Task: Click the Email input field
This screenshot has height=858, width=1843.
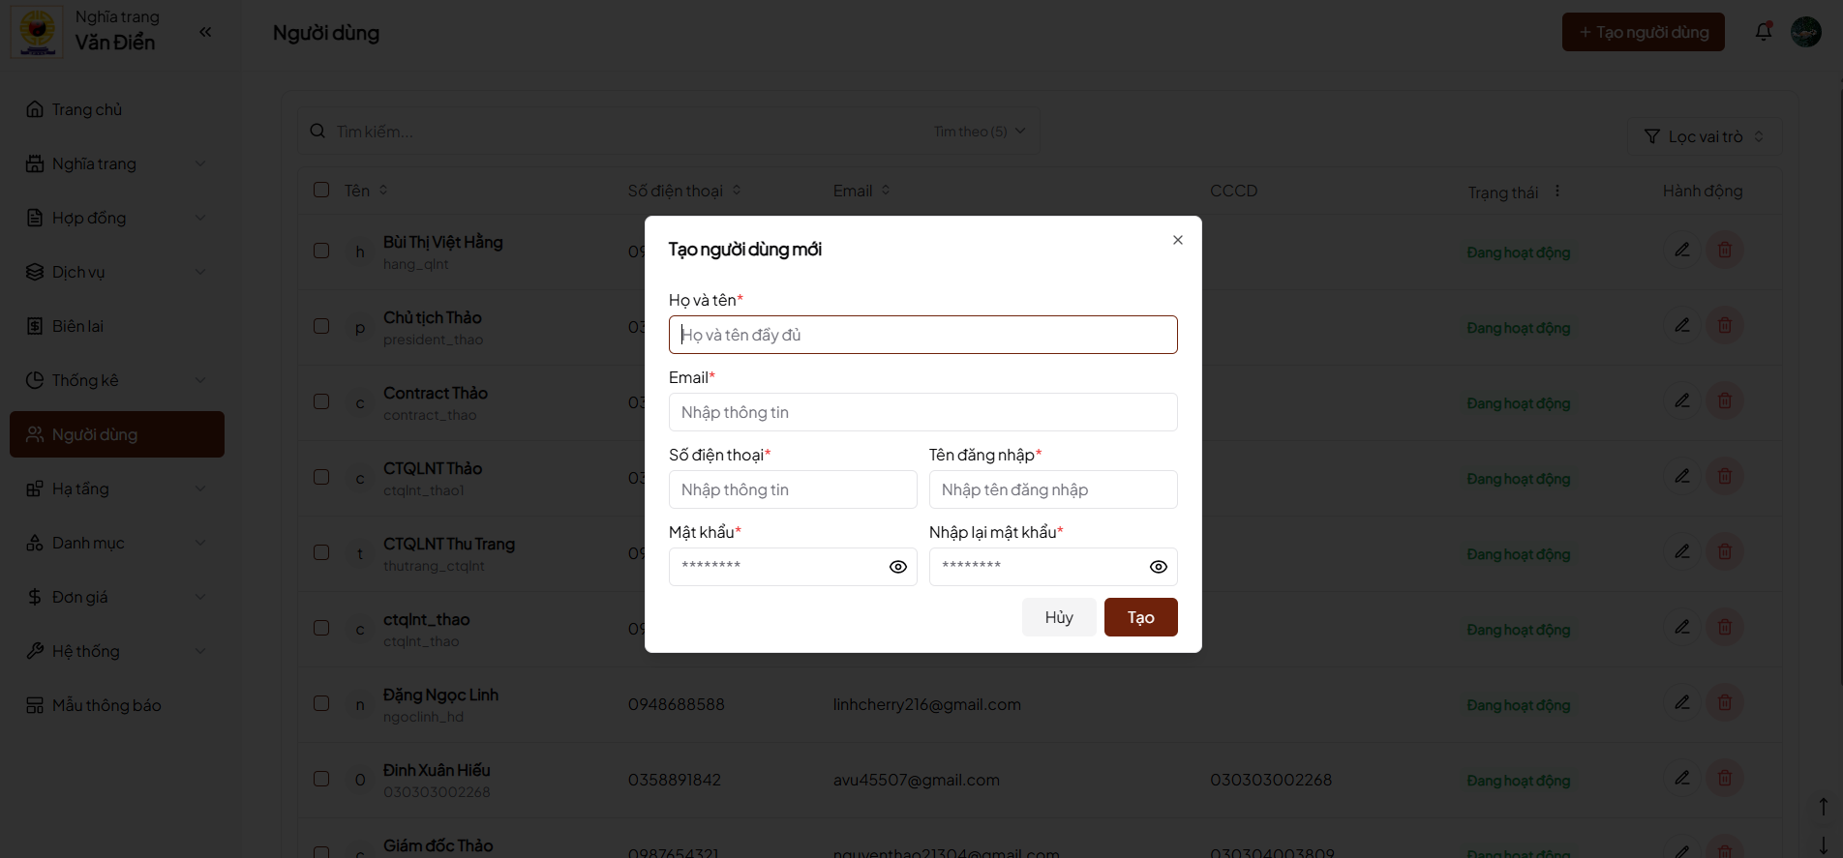Action: click(x=922, y=412)
